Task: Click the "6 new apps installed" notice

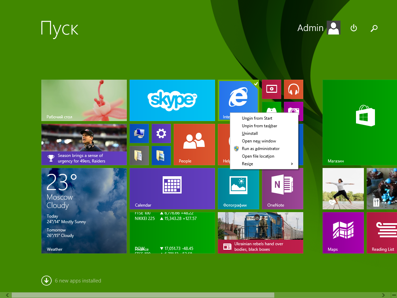Action: coord(78,280)
